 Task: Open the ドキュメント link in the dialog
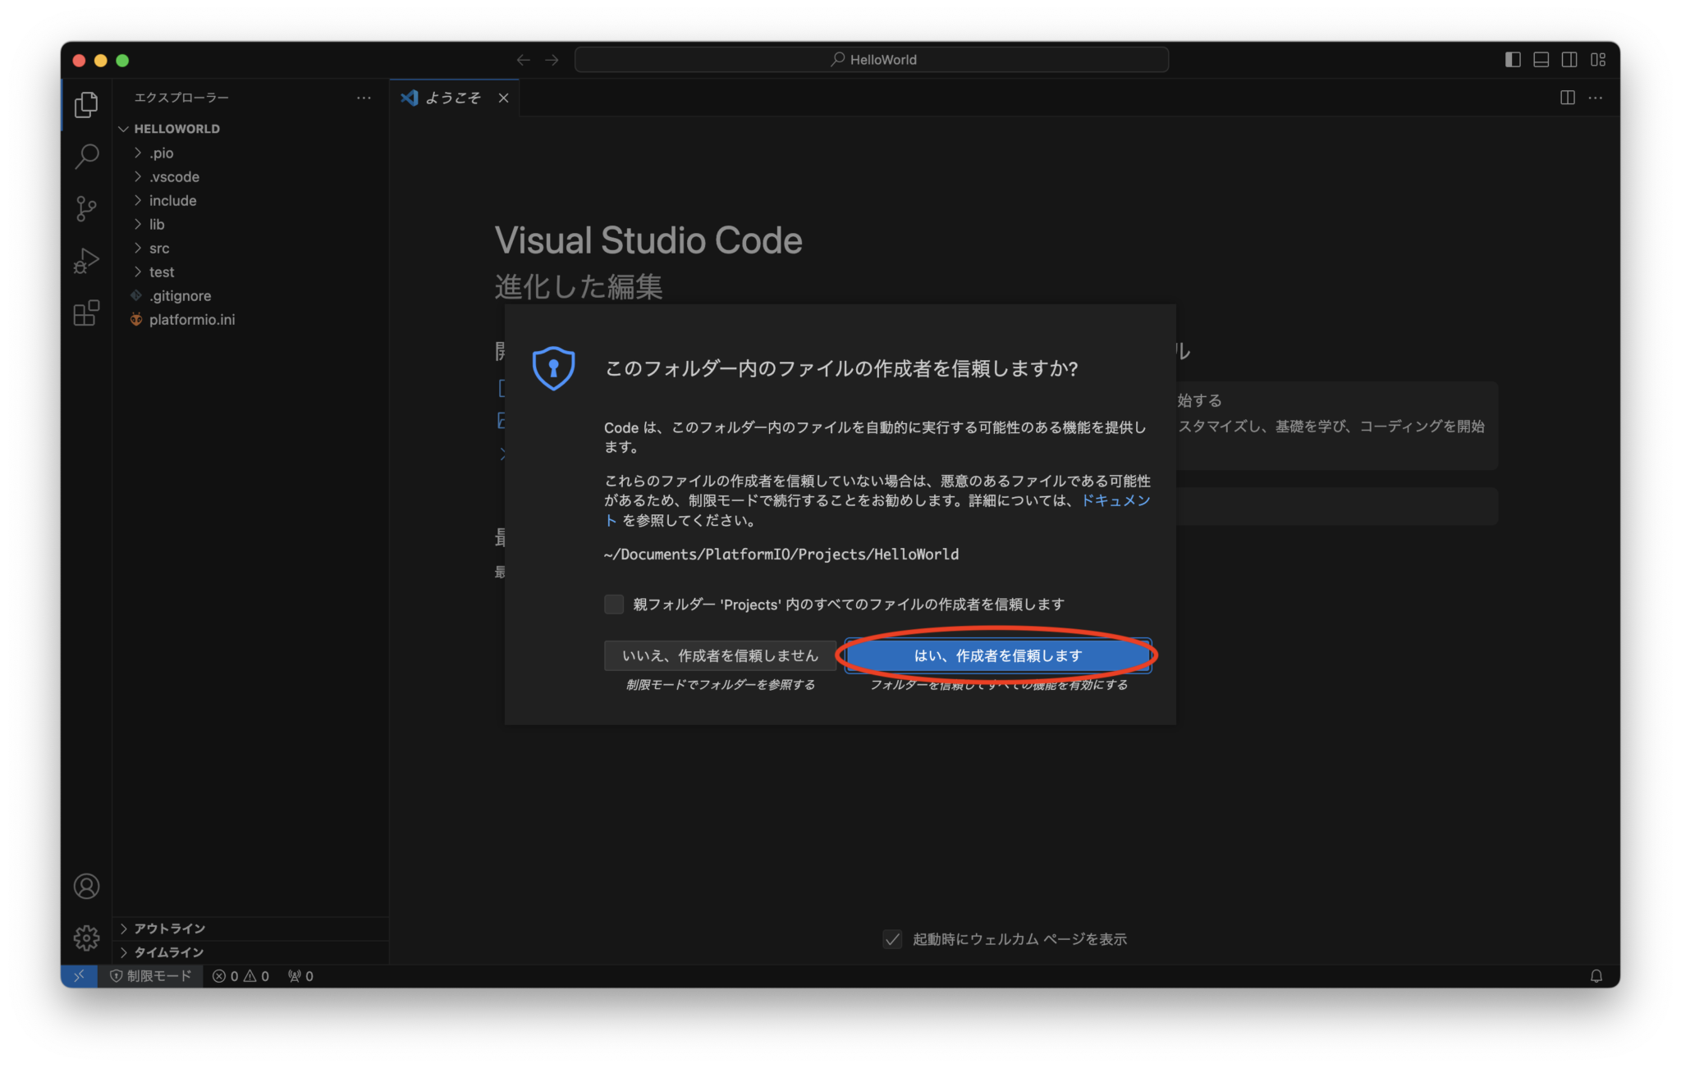(x=1116, y=500)
